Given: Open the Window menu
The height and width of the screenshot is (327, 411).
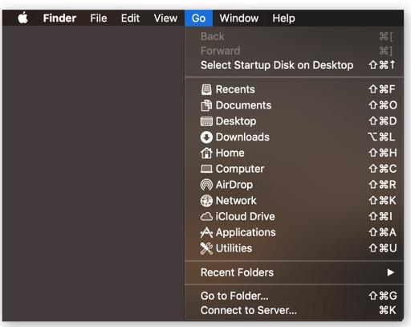Looking at the screenshot, I should (x=239, y=18).
